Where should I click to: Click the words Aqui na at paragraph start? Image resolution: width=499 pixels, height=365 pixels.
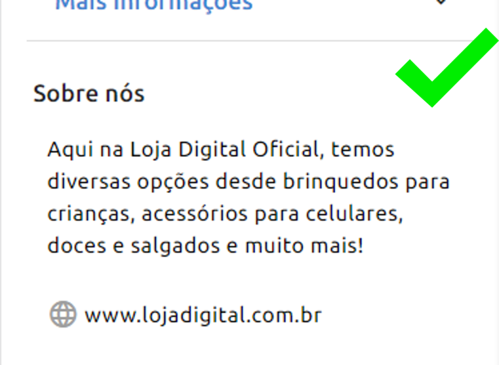pyautogui.click(x=85, y=149)
